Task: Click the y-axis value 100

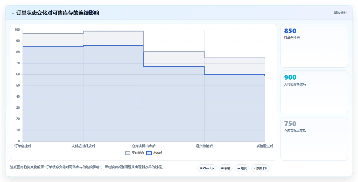Action: [17, 30]
